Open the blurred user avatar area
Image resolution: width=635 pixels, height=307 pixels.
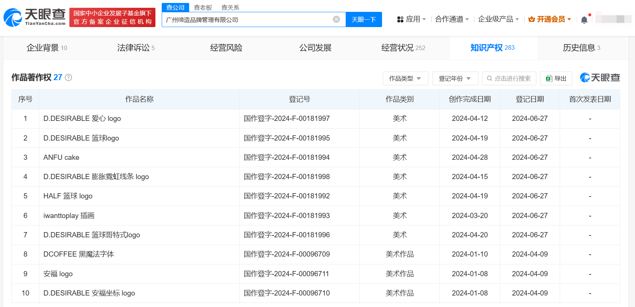(613, 19)
